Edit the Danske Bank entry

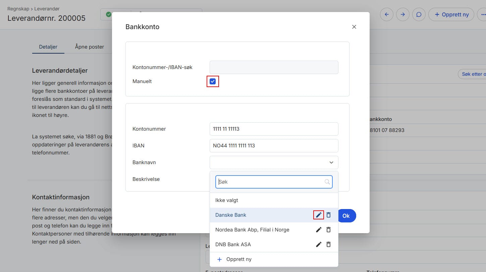pos(319,215)
